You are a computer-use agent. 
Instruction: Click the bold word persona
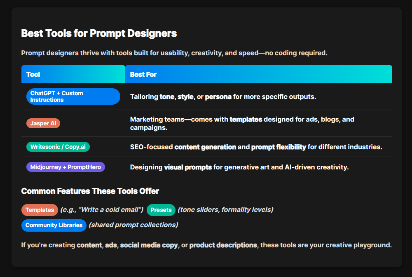pos(218,97)
